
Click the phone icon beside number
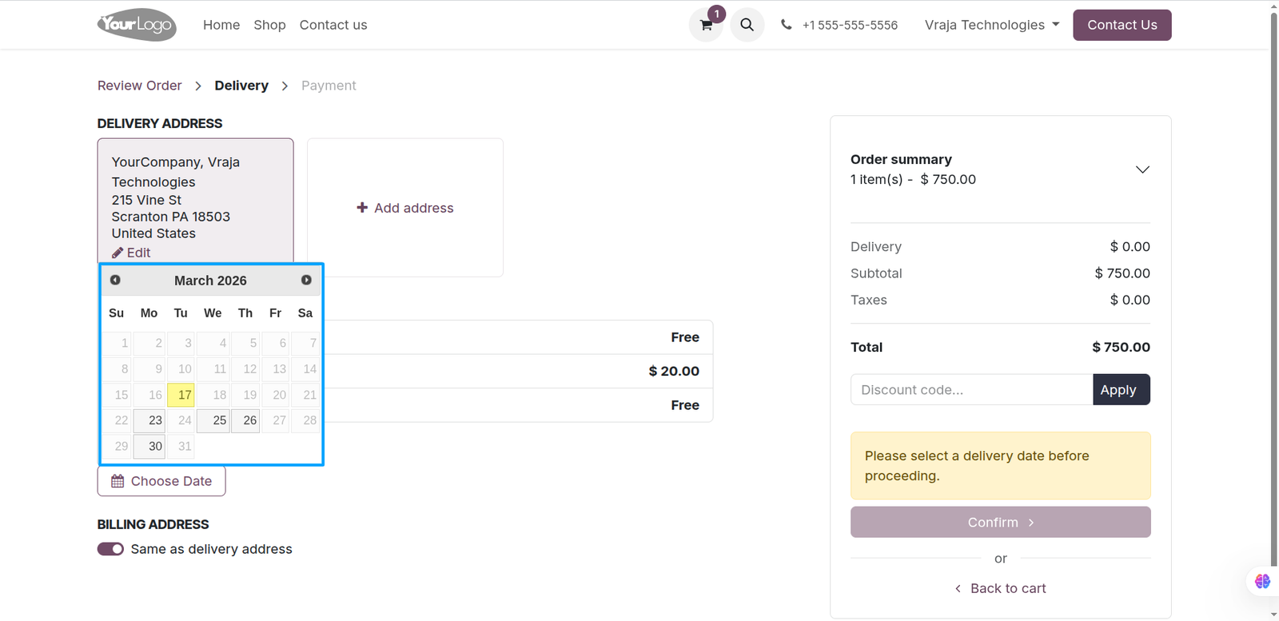(x=787, y=25)
